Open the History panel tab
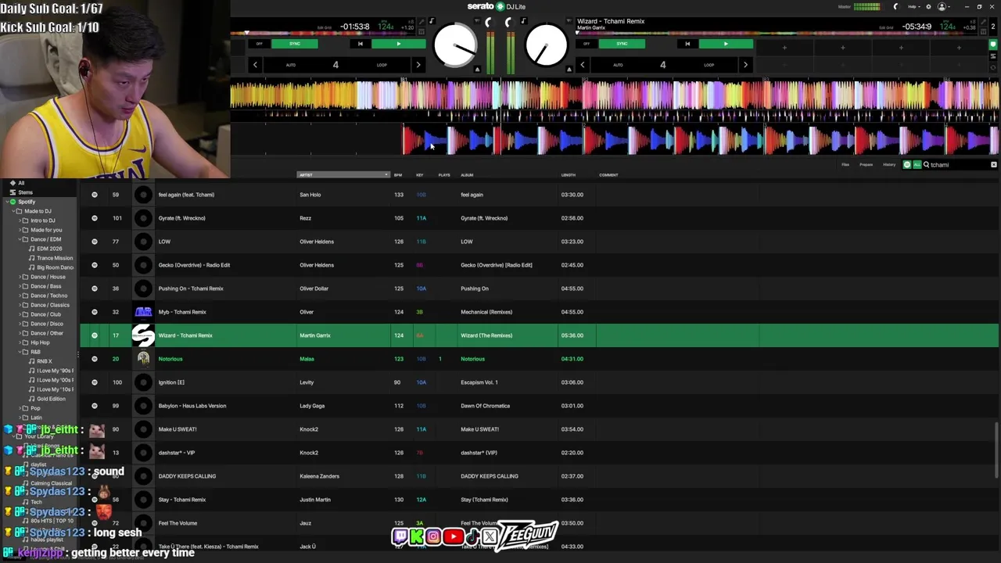The height and width of the screenshot is (563, 1001). (x=889, y=165)
